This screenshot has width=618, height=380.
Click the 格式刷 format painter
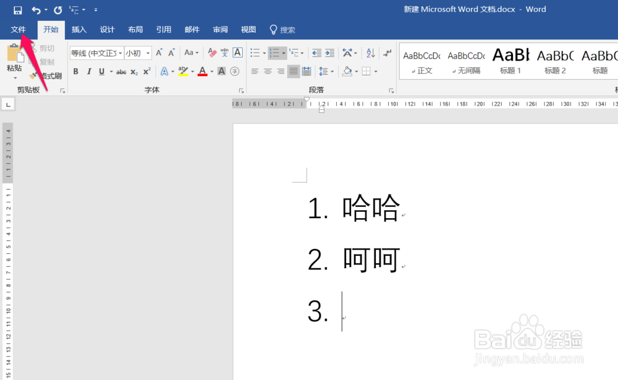click(x=46, y=75)
